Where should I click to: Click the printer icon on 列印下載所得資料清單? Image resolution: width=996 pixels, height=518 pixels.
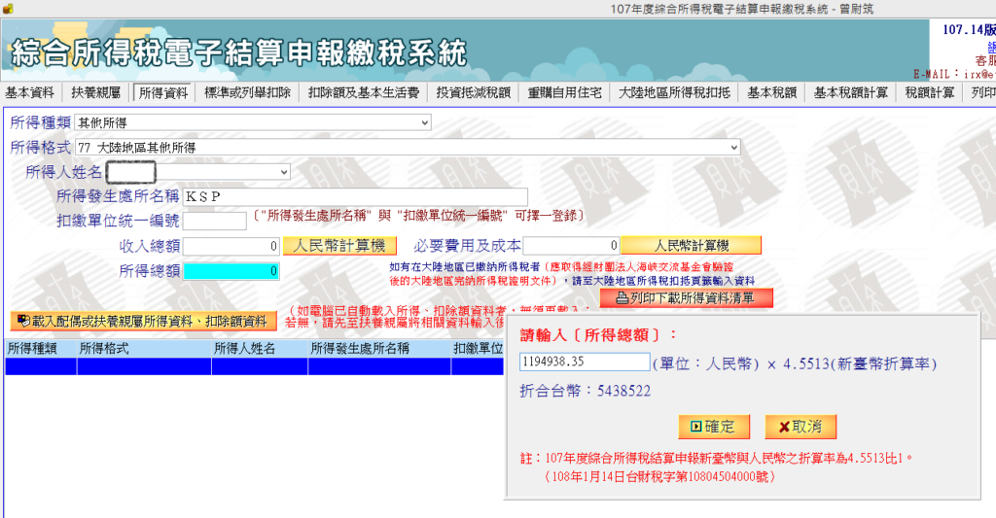[x=622, y=297]
